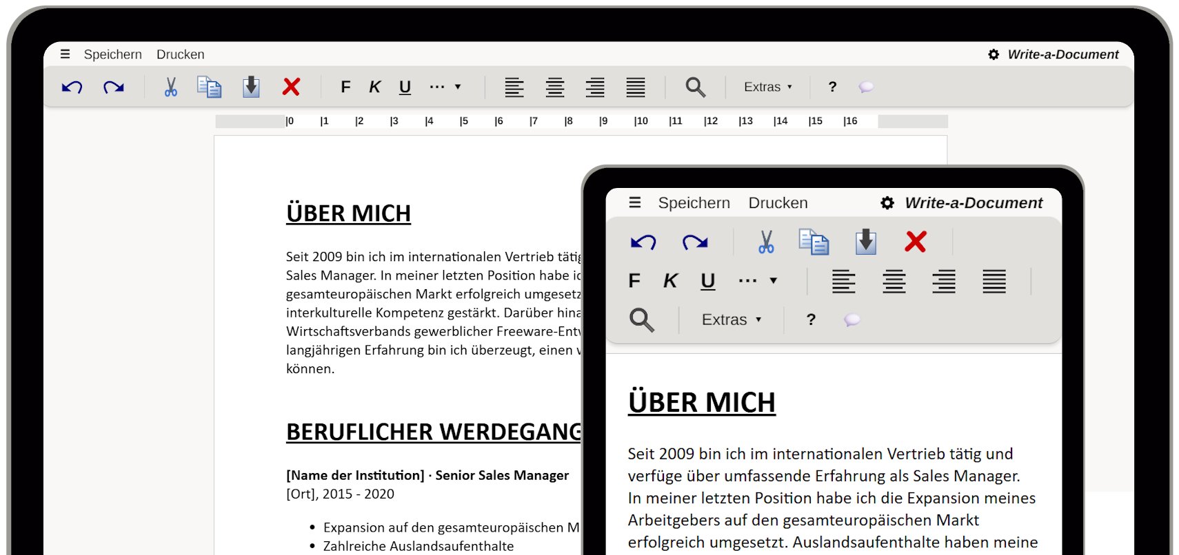Toggle italic (K) in tablet toolbar
Viewport: 1179px width, 555px height.
pos(670,281)
